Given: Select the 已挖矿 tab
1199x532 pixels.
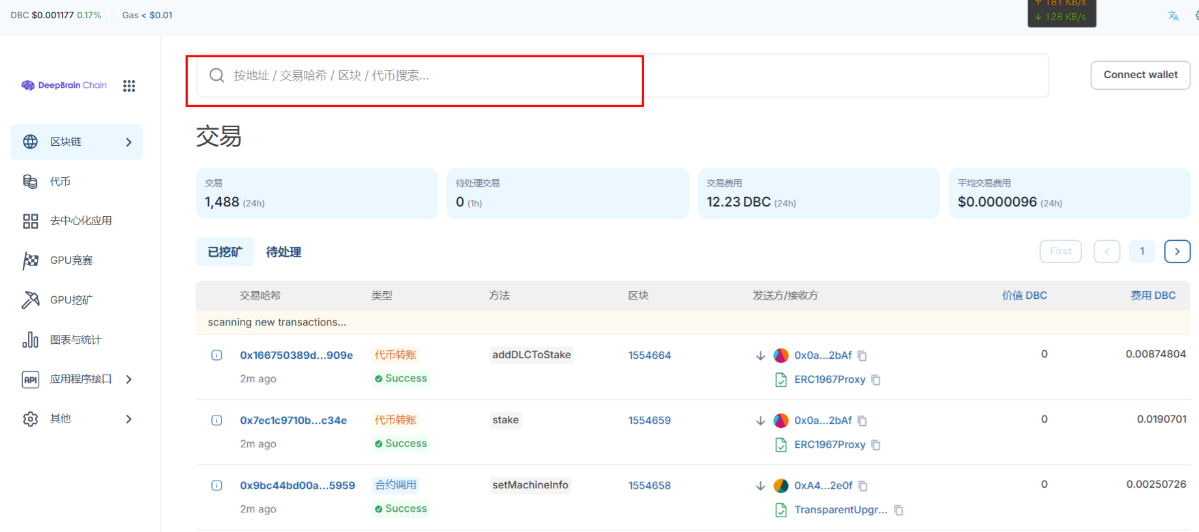Looking at the screenshot, I should [224, 252].
